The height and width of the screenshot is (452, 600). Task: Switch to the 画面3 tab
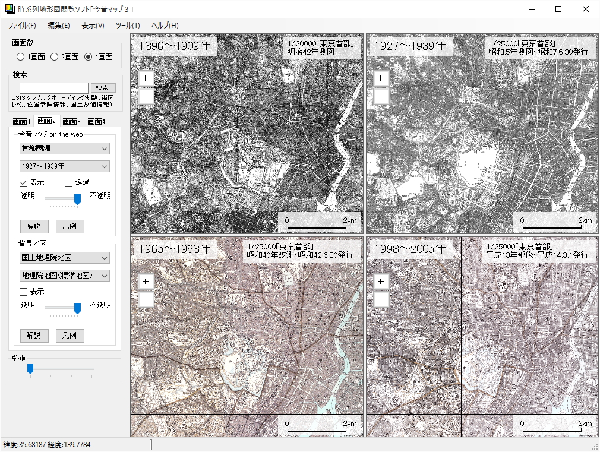(71, 121)
